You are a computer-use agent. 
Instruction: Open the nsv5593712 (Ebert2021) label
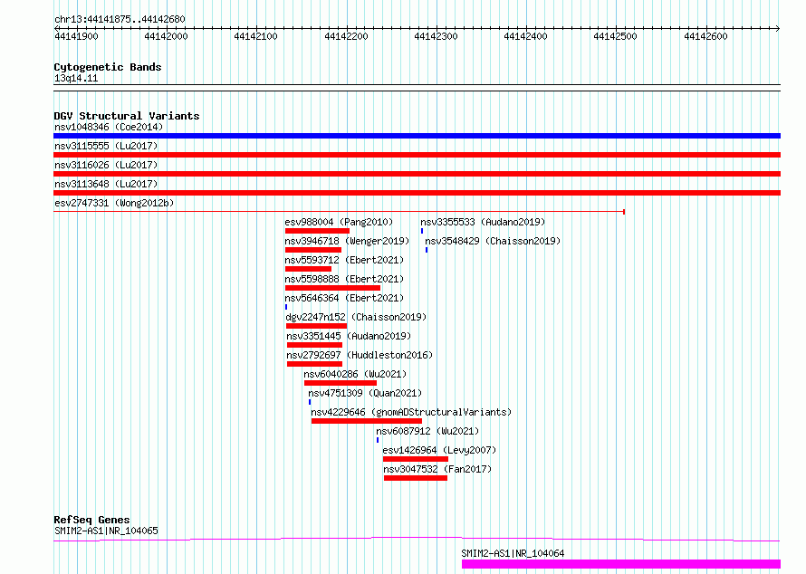pyautogui.click(x=344, y=260)
